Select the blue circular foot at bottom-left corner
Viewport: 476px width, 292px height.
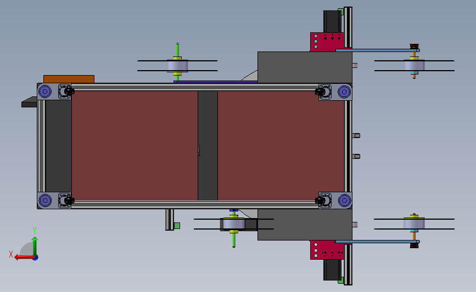[x=45, y=200]
